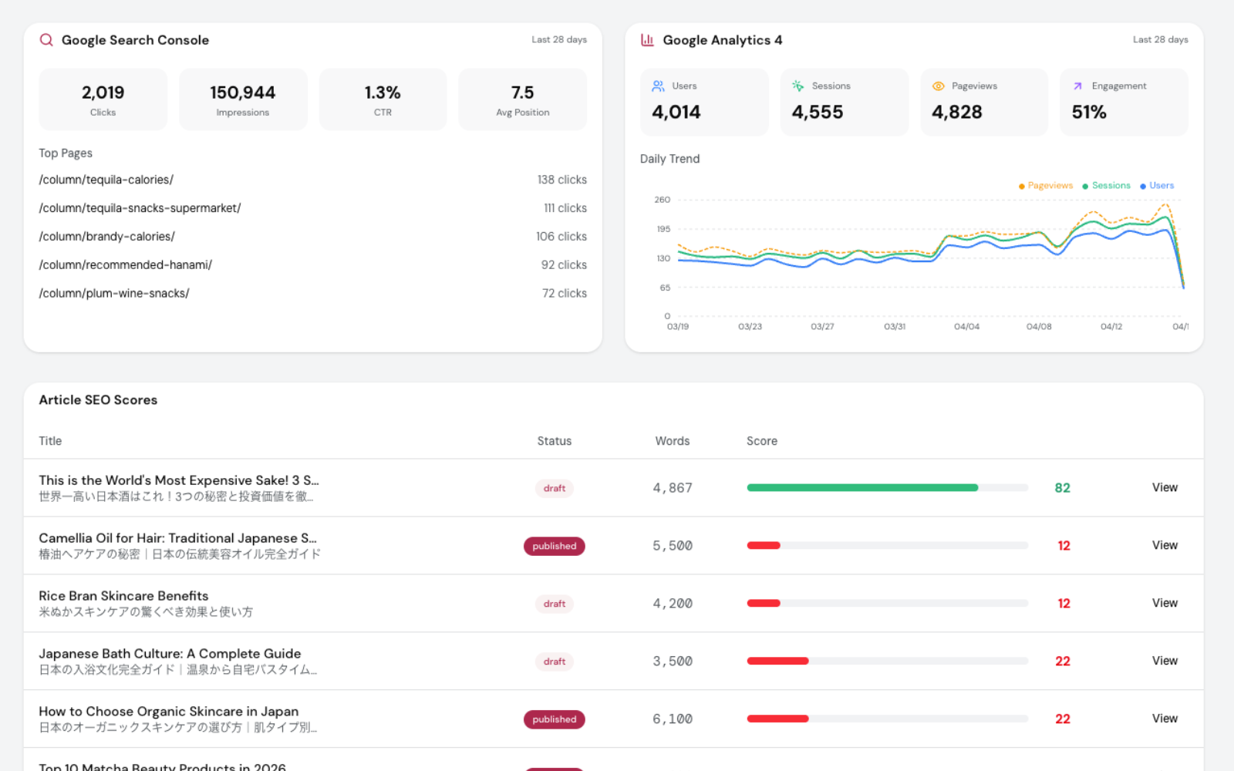Screen dimensions: 1234x771
Task: Toggle the Pageviews series in chart legend
Action: click(x=1046, y=186)
